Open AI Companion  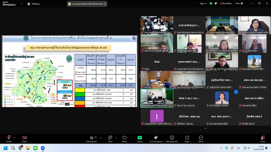pyautogui.click(x=155, y=138)
